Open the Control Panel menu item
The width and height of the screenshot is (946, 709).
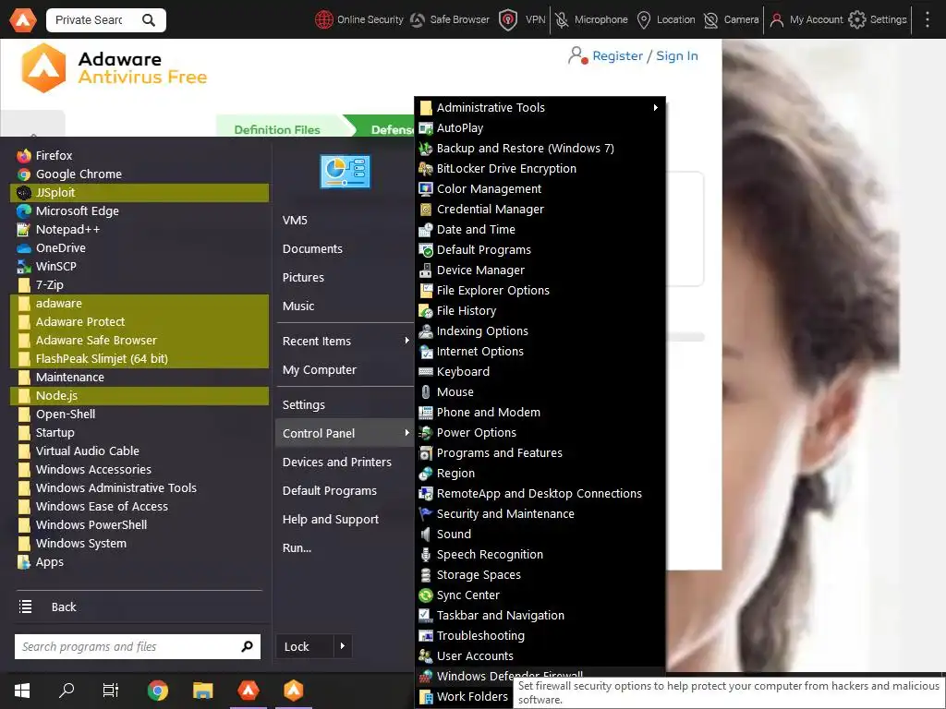coord(344,434)
